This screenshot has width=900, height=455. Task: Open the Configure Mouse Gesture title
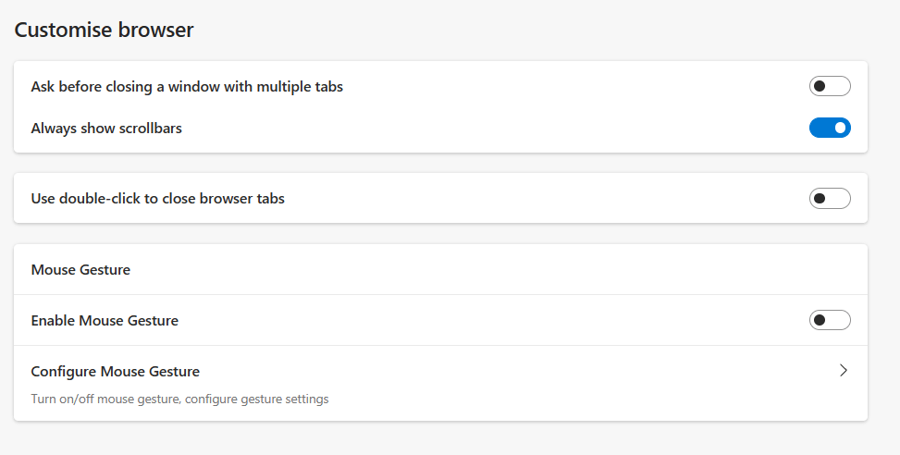coord(116,371)
